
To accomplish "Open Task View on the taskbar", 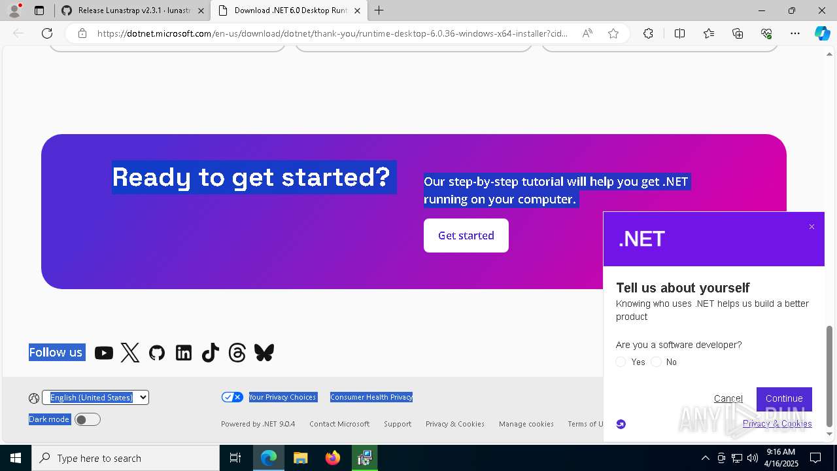I will pyautogui.click(x=235, y=458).
